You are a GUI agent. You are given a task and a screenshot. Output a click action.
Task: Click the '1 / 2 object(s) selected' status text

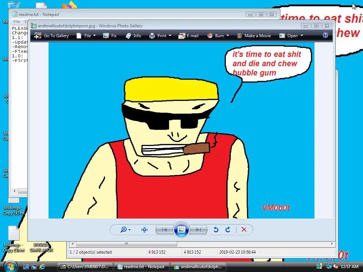(90, 252)
